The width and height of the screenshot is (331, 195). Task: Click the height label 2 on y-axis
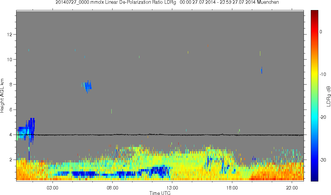[x=11, y=160]
